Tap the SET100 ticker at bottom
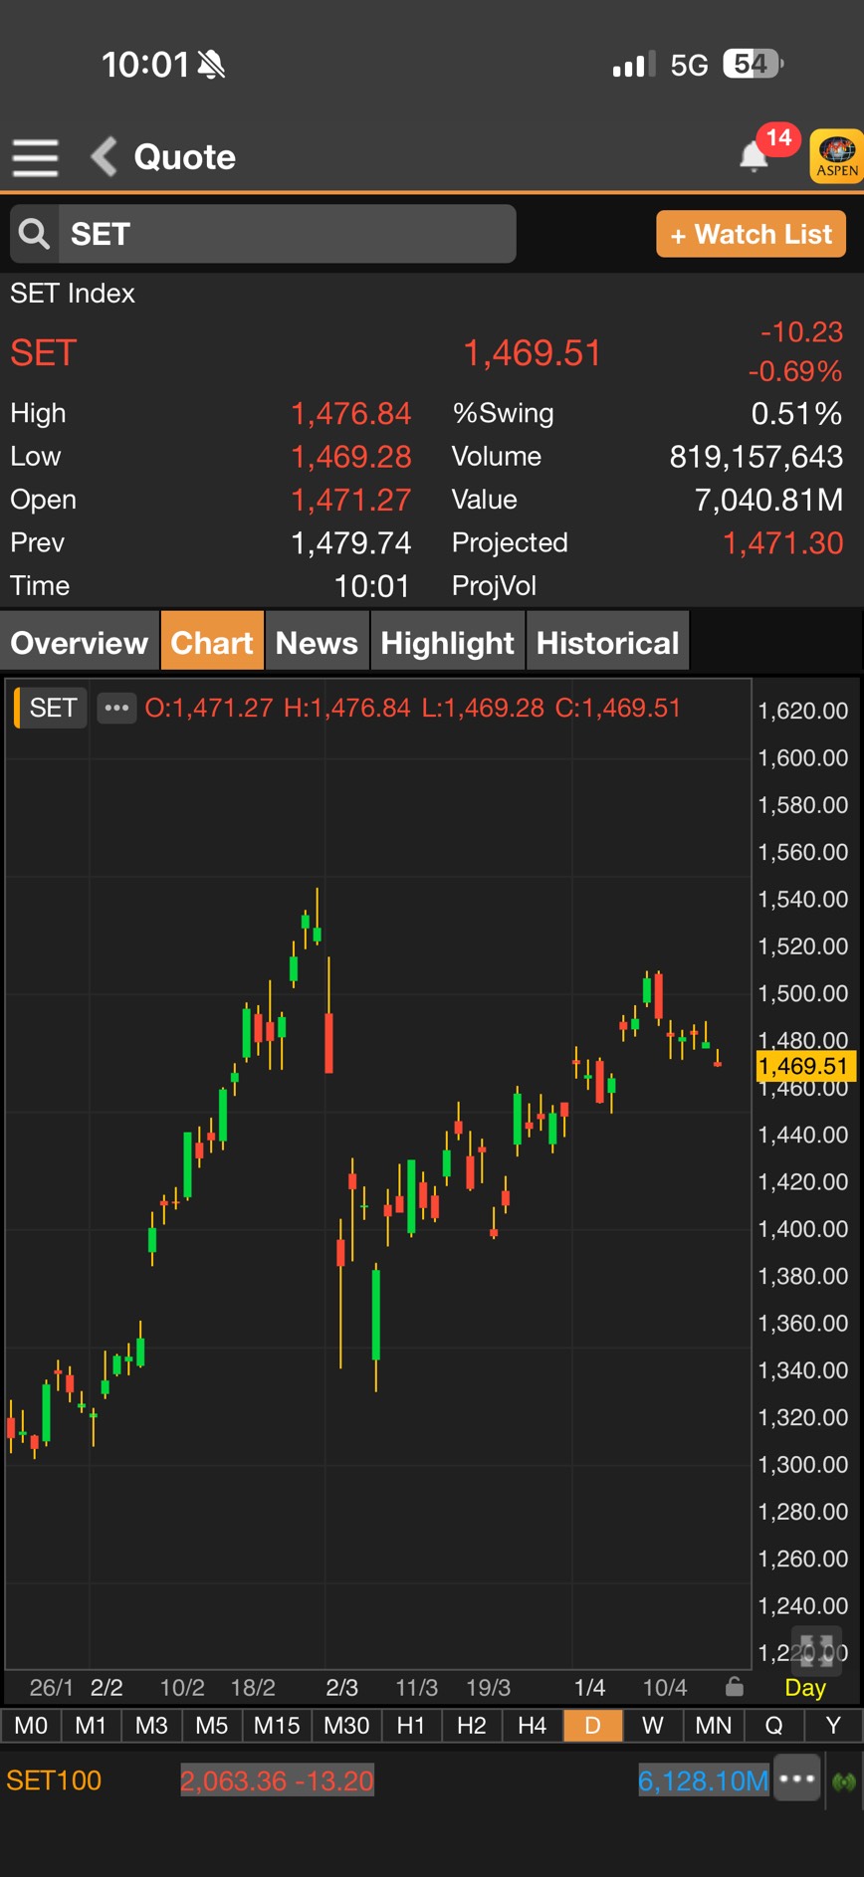 point(54,1780)
